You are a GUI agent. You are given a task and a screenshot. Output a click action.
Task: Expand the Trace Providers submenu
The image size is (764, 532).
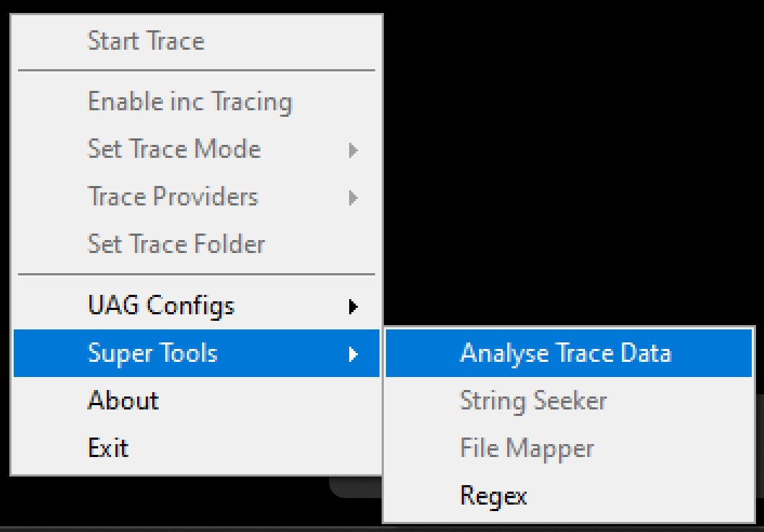pos(173,197)
